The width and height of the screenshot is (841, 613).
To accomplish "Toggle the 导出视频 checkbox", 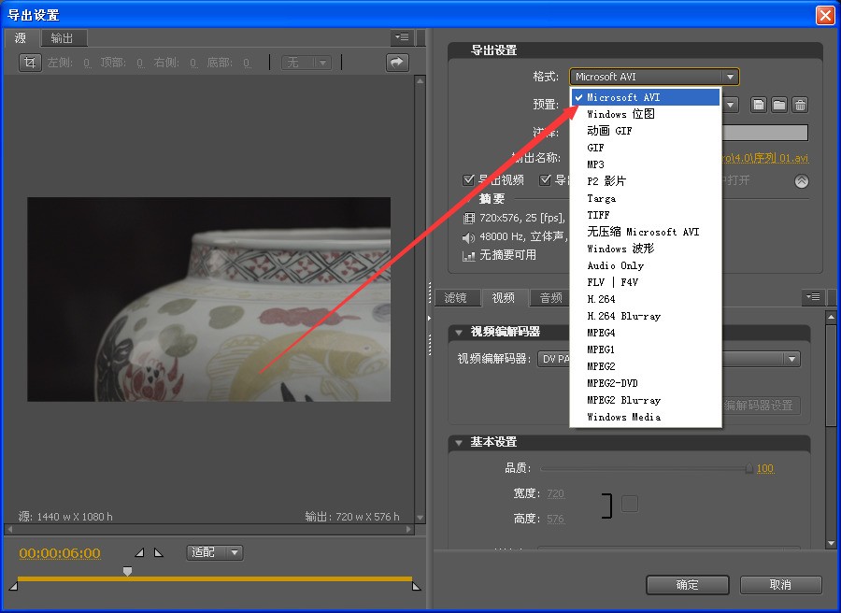I will (469, 179).
